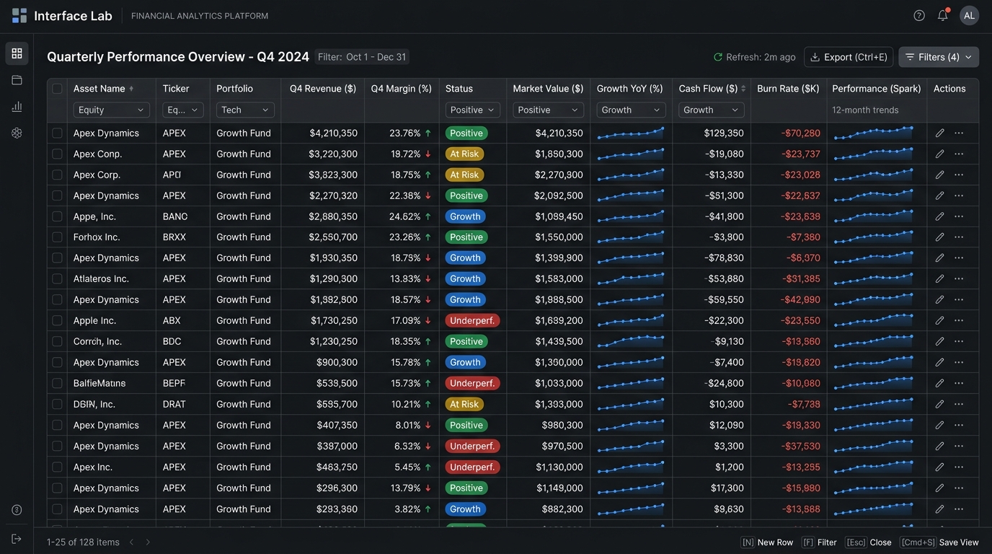Click the help icon at sidebar bottom
Screen dimensions: 992x554
point(17,510)
